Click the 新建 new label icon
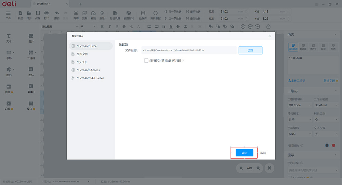Viewport: 342px width, 185px height. click(x=20, y=15)
